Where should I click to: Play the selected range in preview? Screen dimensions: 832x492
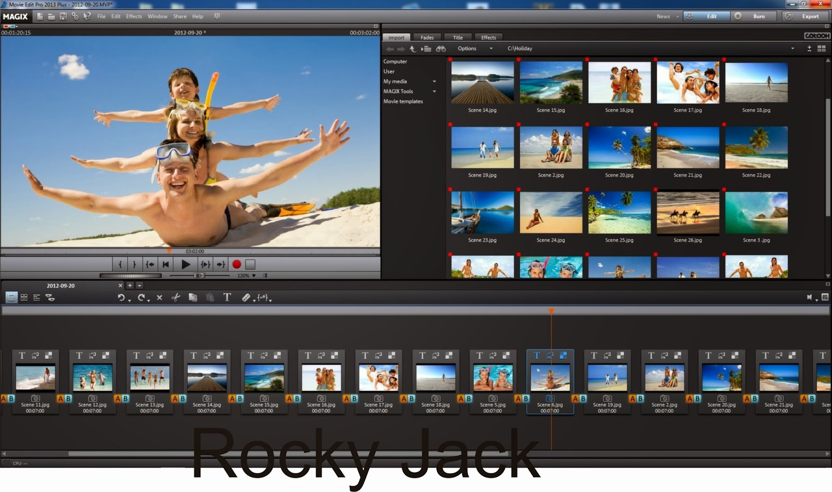pos(205,264)
